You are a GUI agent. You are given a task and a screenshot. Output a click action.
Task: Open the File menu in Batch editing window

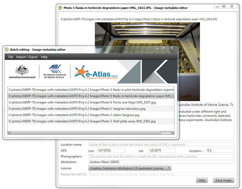11,57
